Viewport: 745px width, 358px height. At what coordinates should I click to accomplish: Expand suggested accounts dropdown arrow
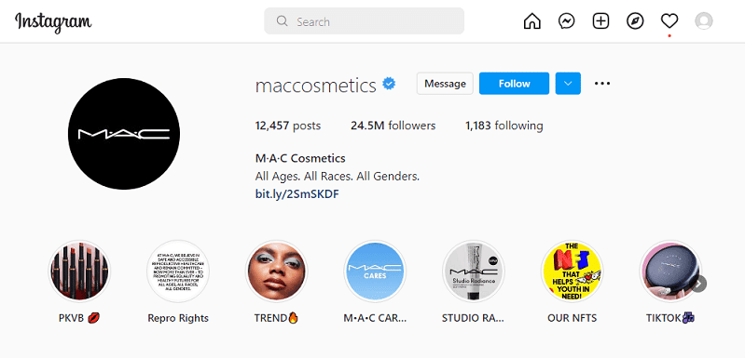568,84
